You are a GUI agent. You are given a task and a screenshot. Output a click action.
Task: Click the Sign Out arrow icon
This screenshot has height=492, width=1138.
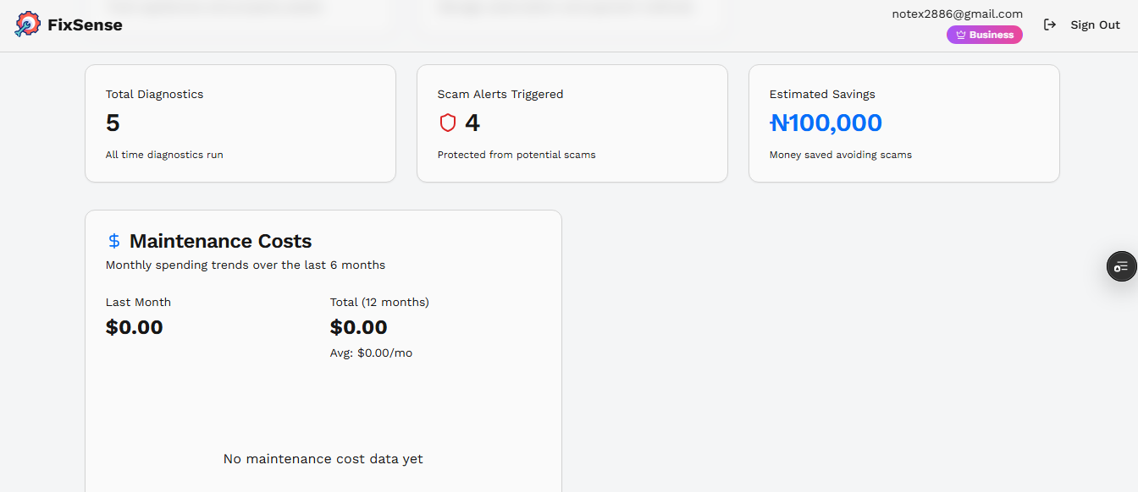click(x=1050, y=25)
